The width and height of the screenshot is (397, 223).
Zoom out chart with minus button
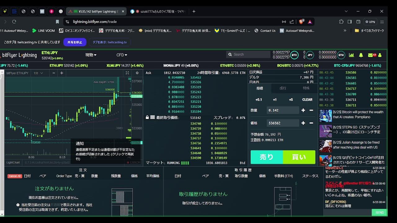click(x=54, y=73)
